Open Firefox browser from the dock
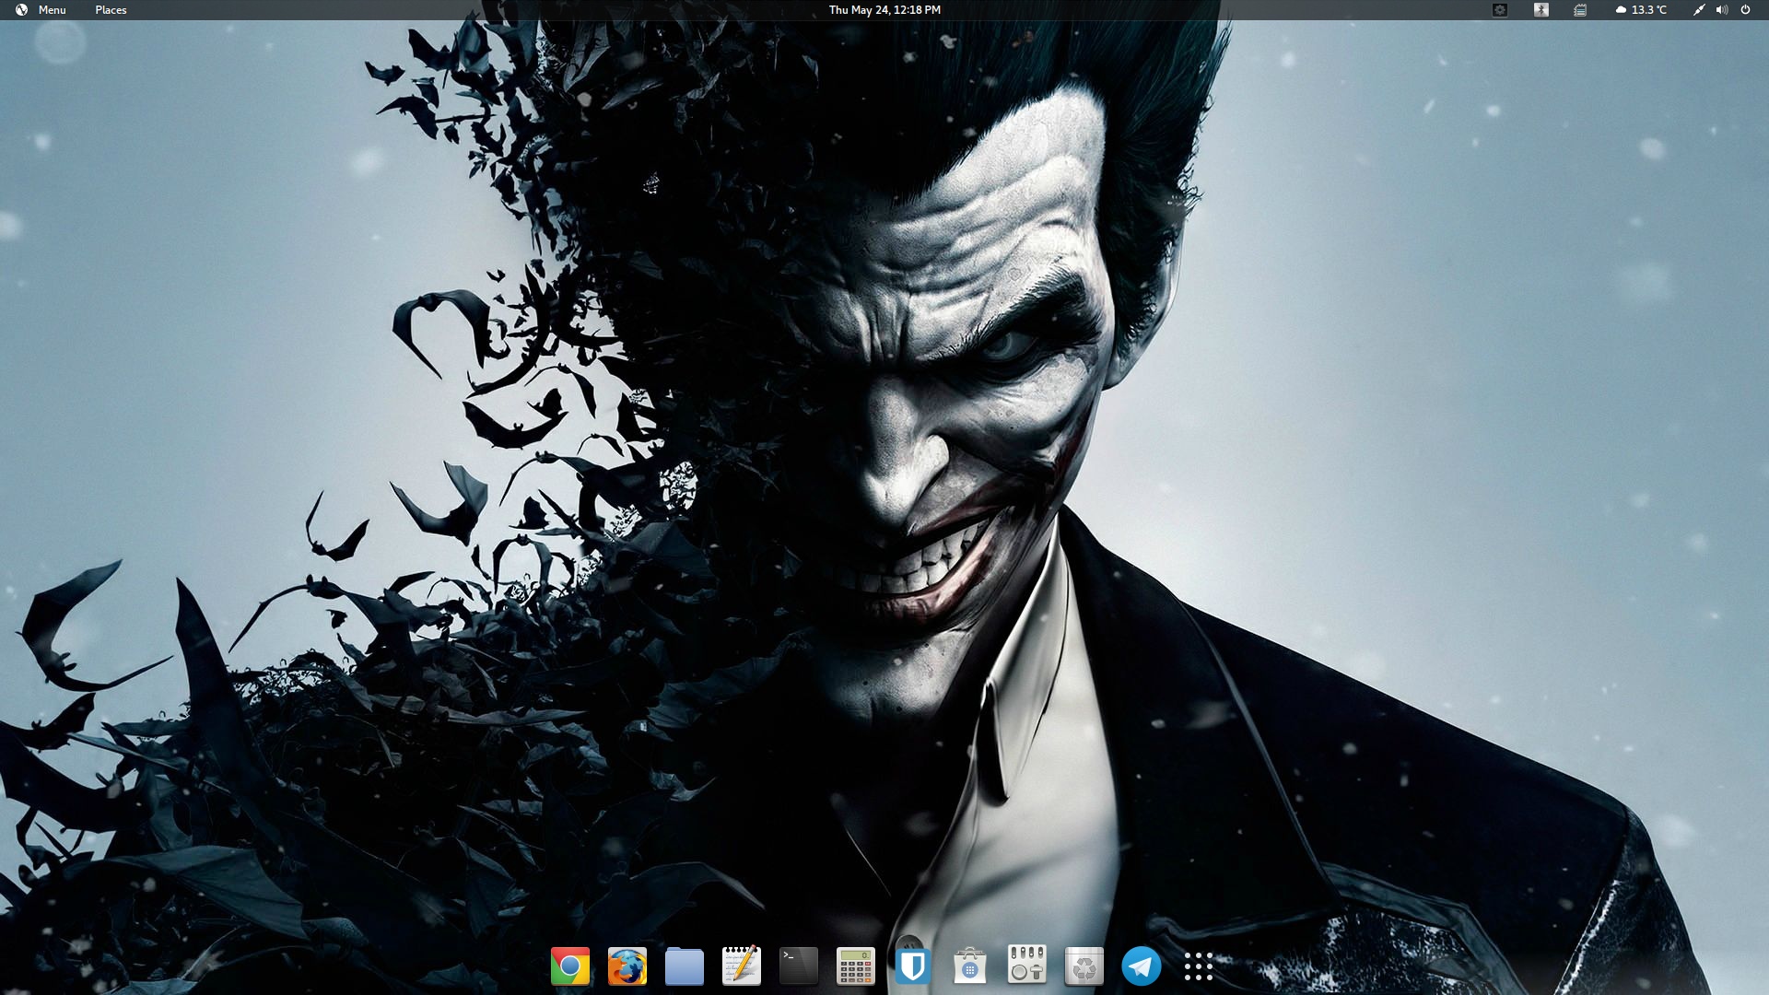The image size is (1769, 995). [627, 966]
